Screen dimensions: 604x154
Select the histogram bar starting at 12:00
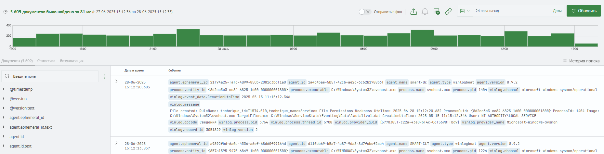point(516,39)
